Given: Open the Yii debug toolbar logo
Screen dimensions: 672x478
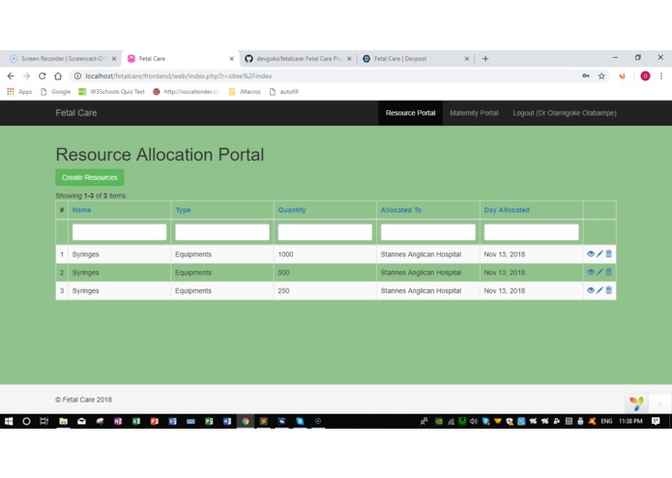Looking at the screenshot, I should pos(636,403).
